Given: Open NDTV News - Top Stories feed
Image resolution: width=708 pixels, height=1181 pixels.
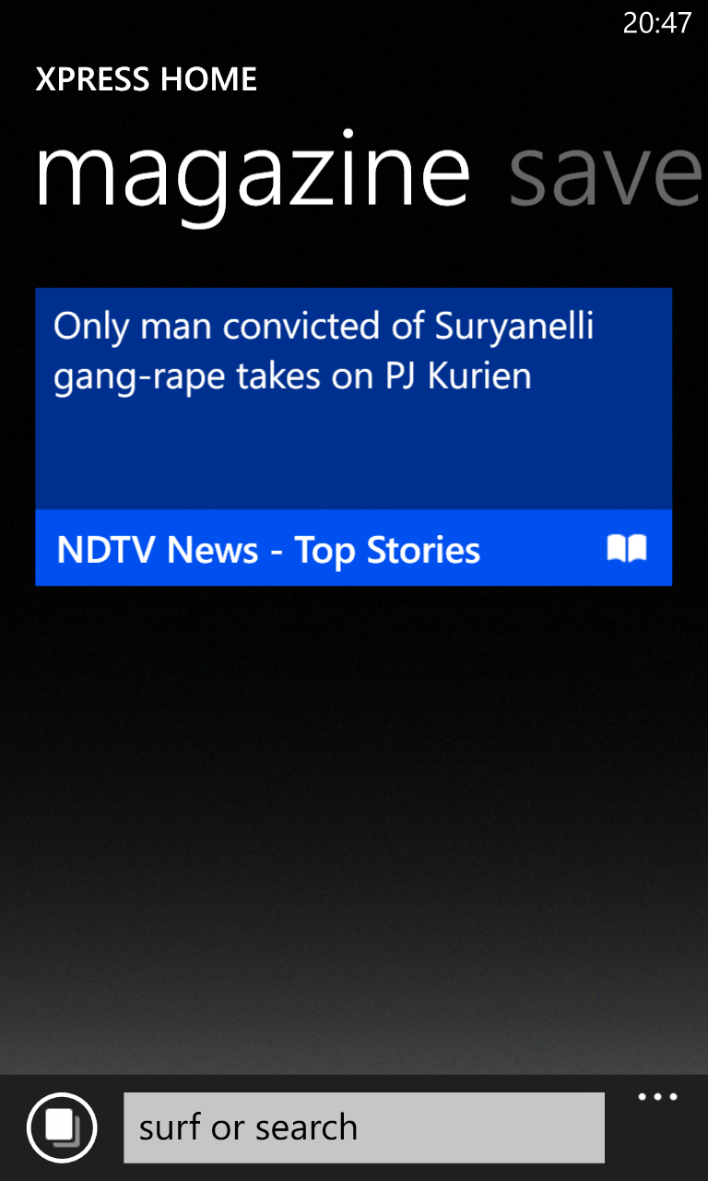Looking at the screenshot, I should pos(268,550).
